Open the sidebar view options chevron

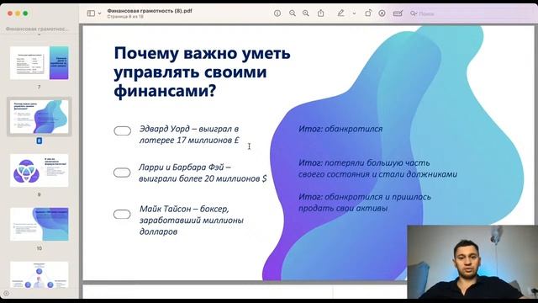point(99,13)
